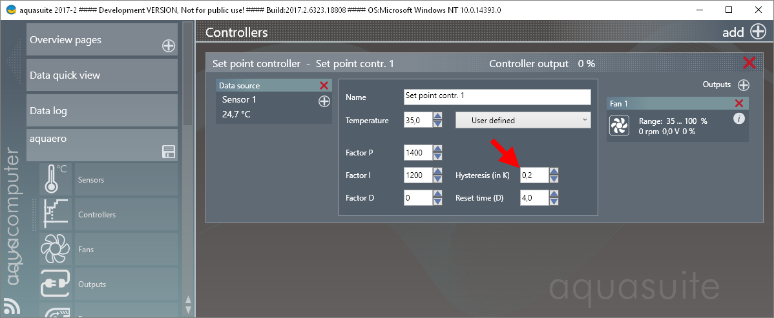Remove the Fan 1 output with the red X
Viewport: 774px width, 318px height.
(739, 103)
